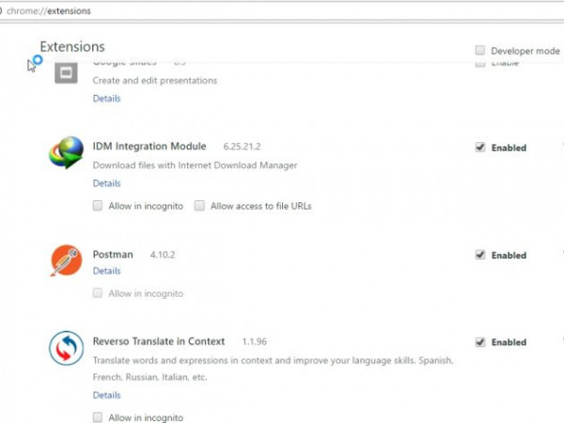The height and width of the screenshot is (423, 564).
Task: Tick Allow in incognito for IDM Integration Module
Action: tap(98, 205)
